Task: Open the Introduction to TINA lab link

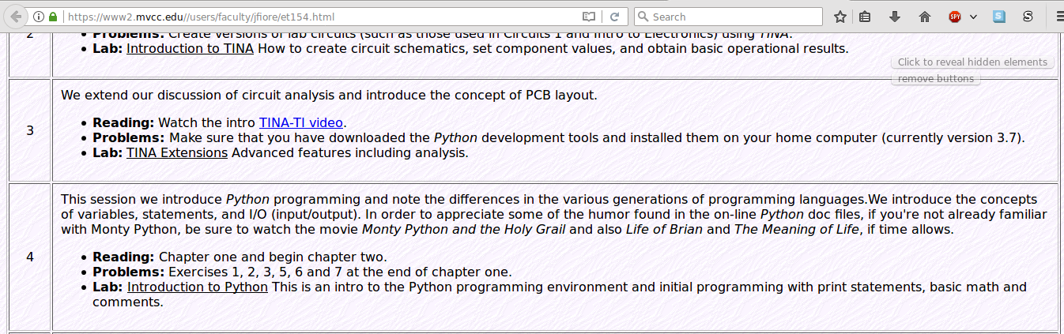Action: tap(190, 48)
